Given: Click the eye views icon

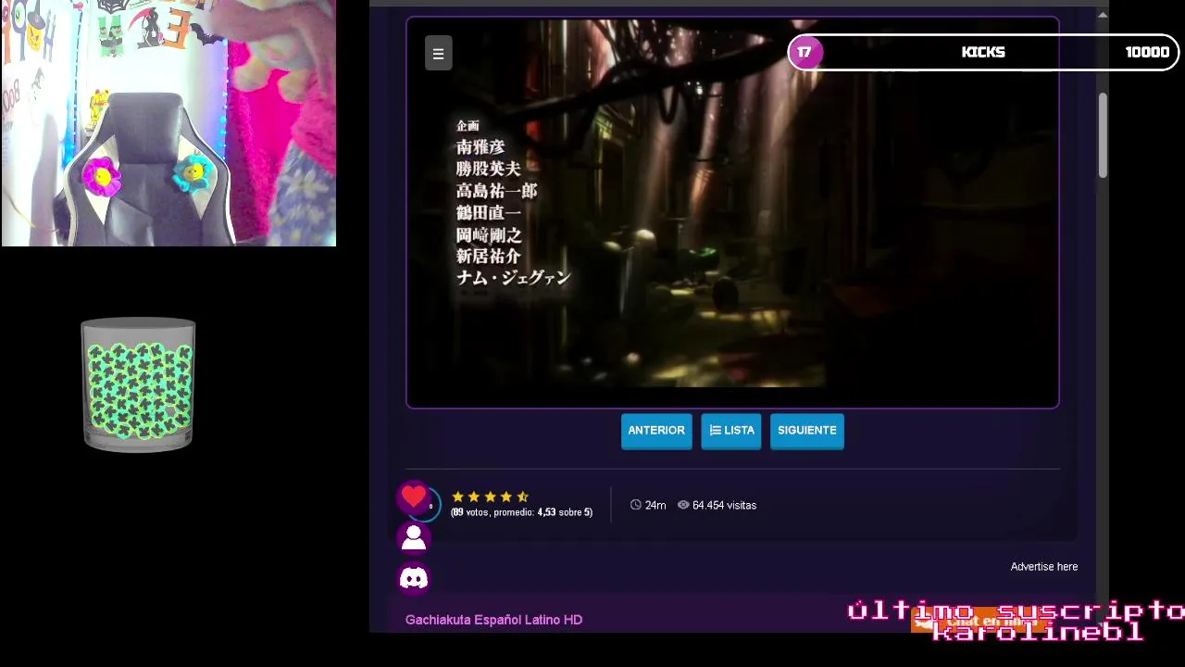Looking at the screenshot, I should coord(683,505).
